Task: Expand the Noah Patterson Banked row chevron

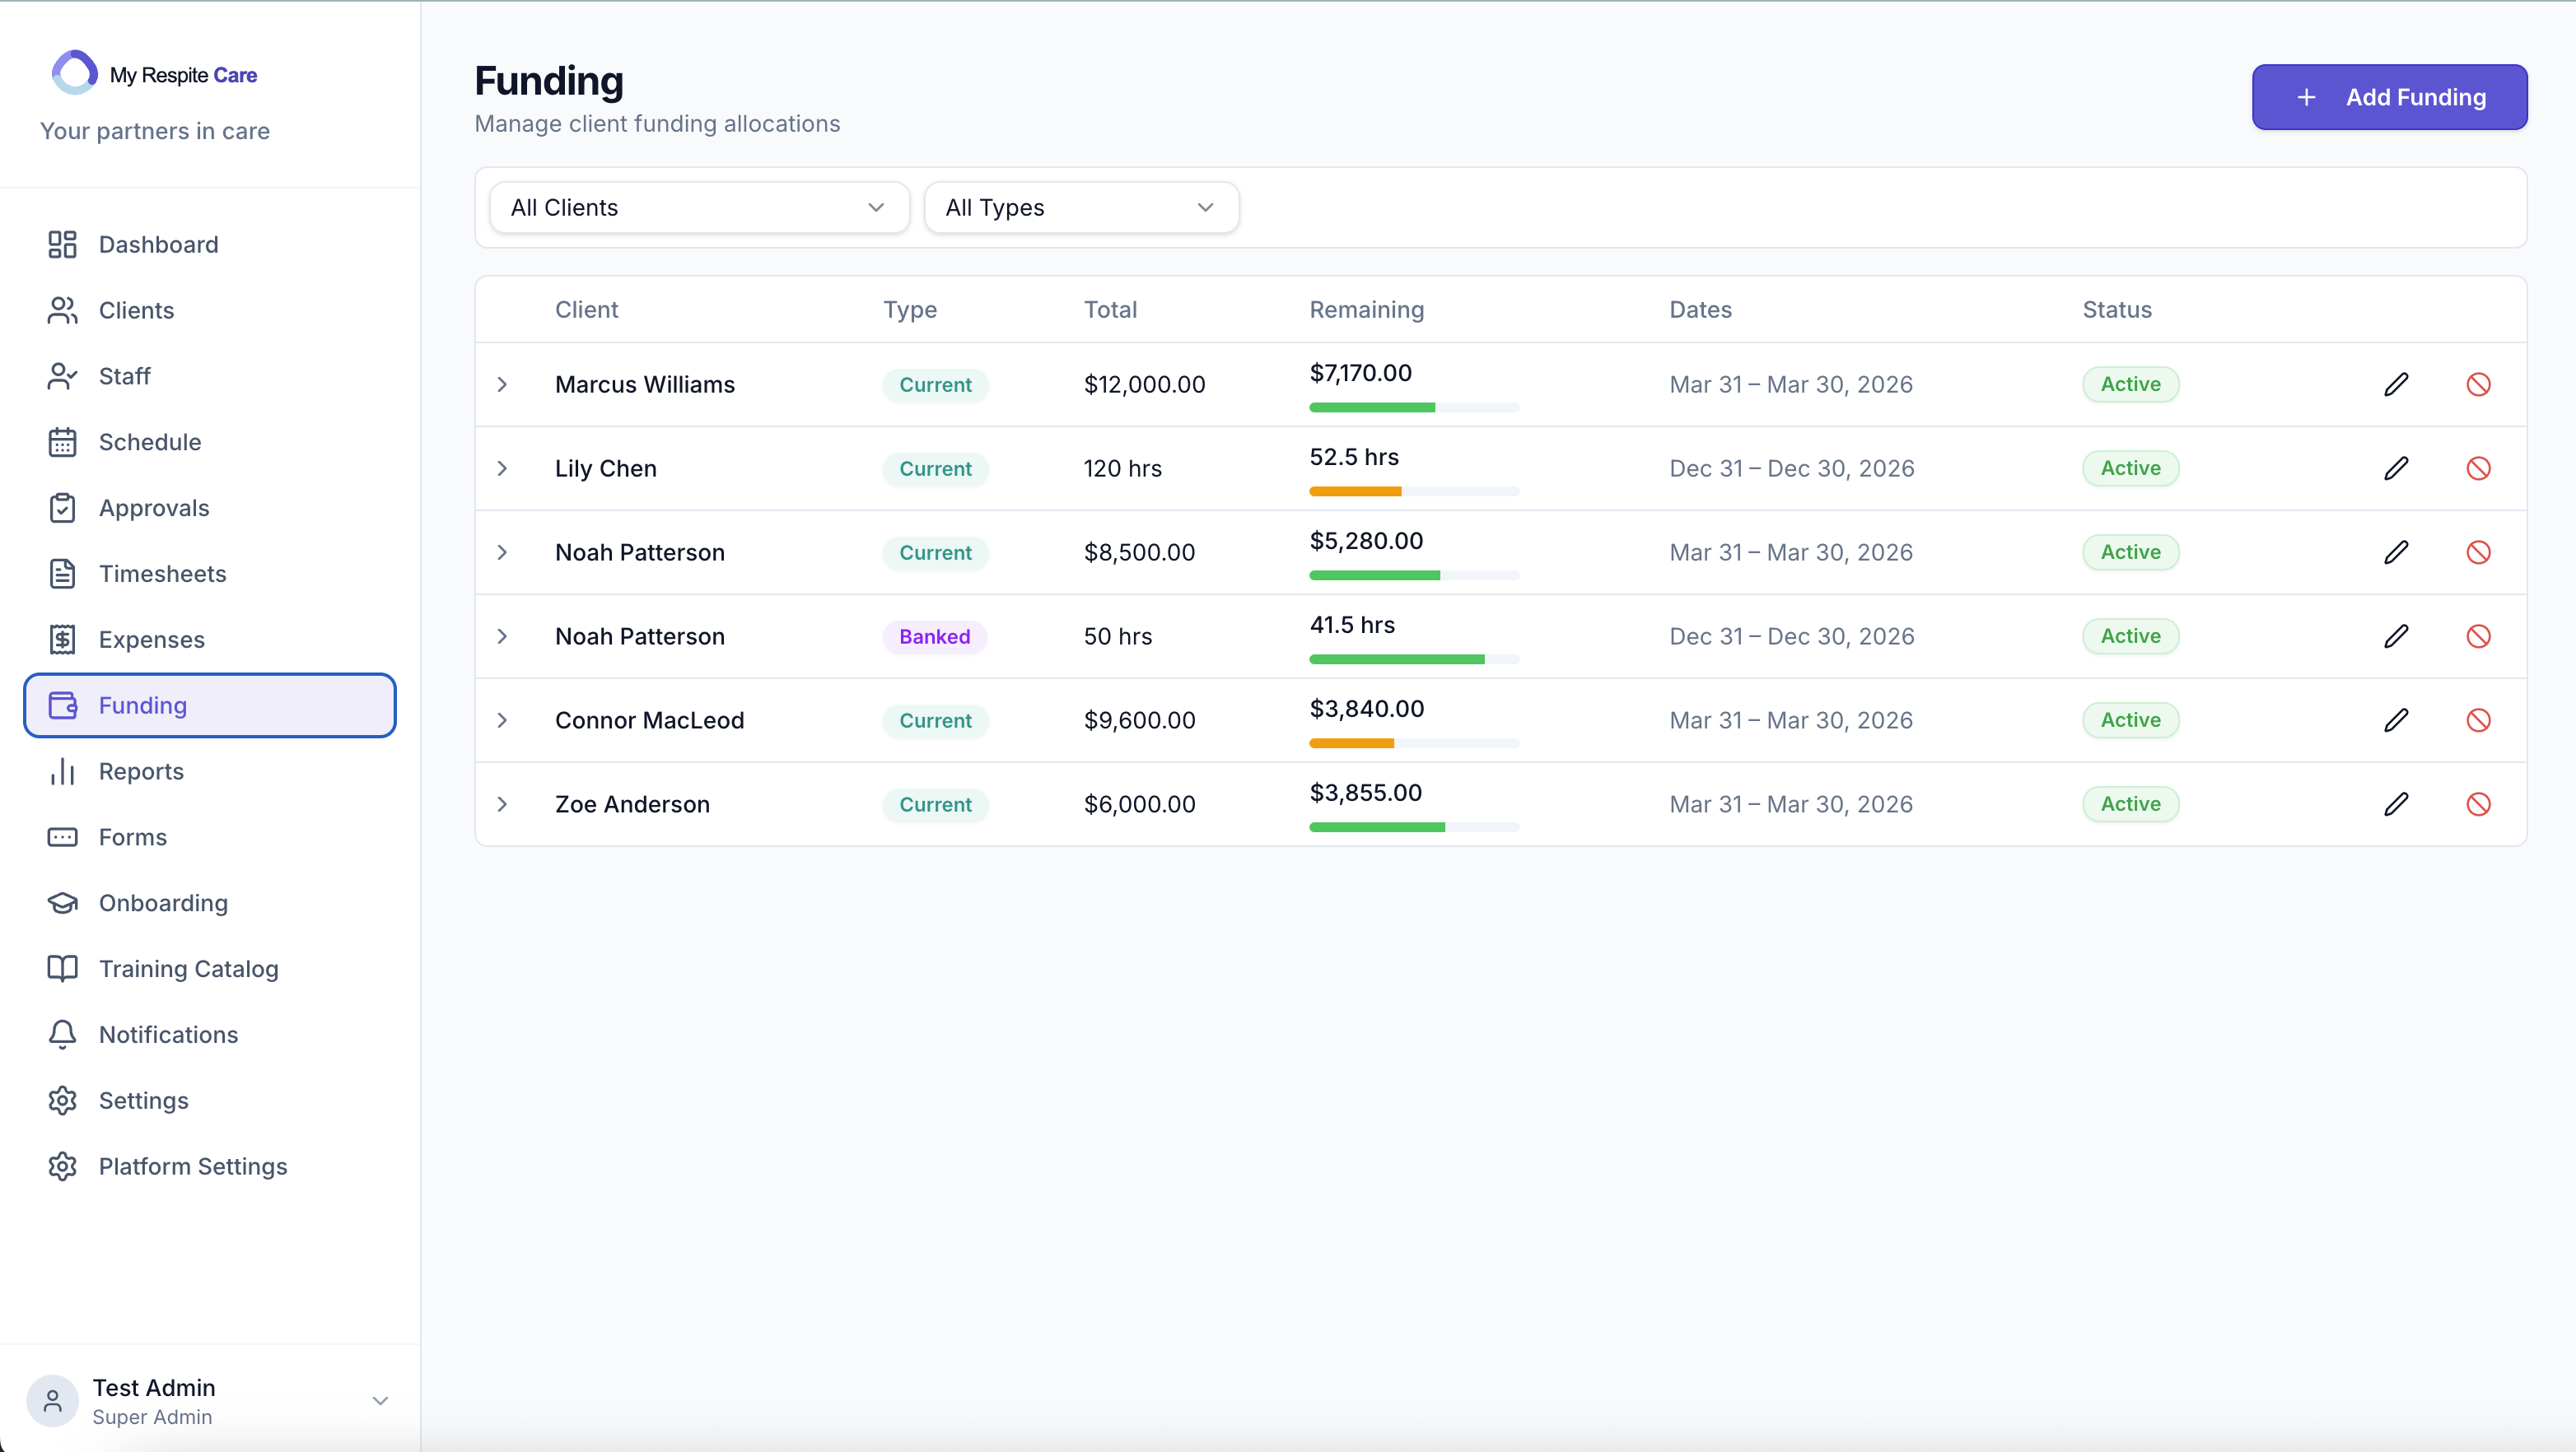Action: point(503,636)
